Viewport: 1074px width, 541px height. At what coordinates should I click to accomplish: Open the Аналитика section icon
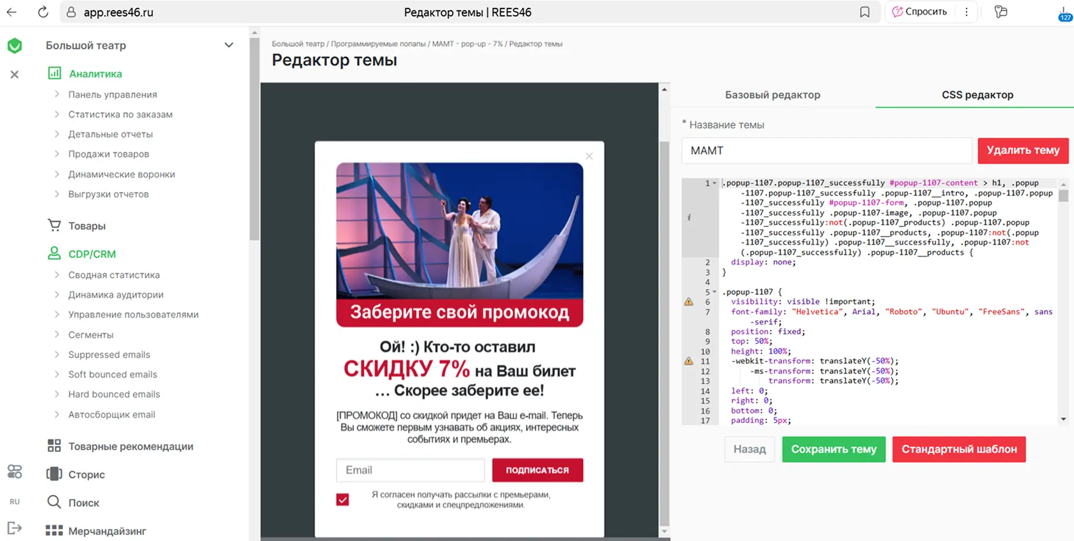tap(54, 73)
